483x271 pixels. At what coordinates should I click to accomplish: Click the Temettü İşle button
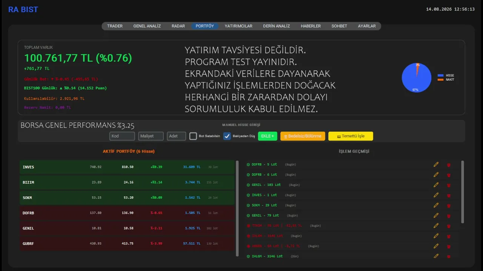[351, 136]
